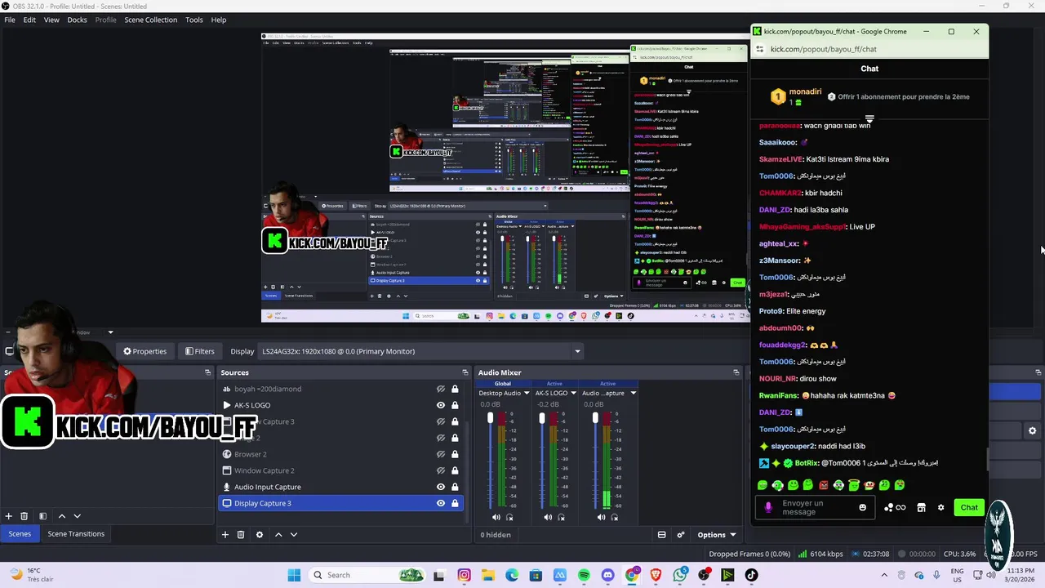1045x588 pixels.
Task: Open the emoji picker in chat input
Action: (862, 507)
